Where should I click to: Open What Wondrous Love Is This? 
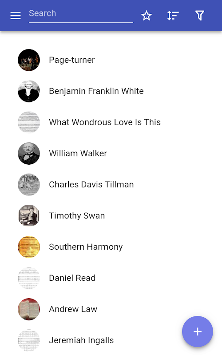tap(111, 122)
